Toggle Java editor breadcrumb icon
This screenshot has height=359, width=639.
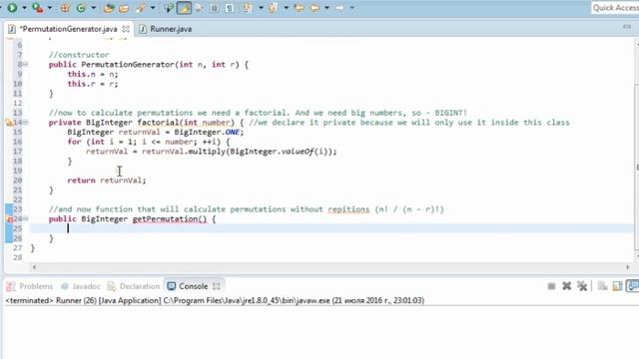pos(169,8)
